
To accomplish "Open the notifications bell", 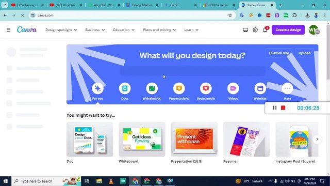I will (265, 30).
